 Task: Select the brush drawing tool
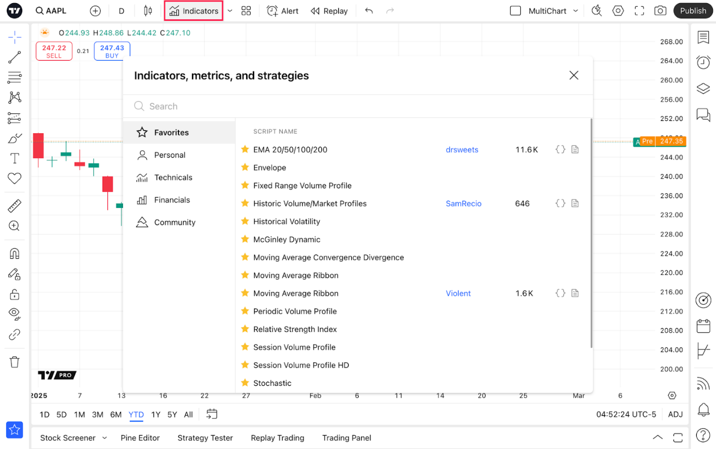click(x=15, y=138)
